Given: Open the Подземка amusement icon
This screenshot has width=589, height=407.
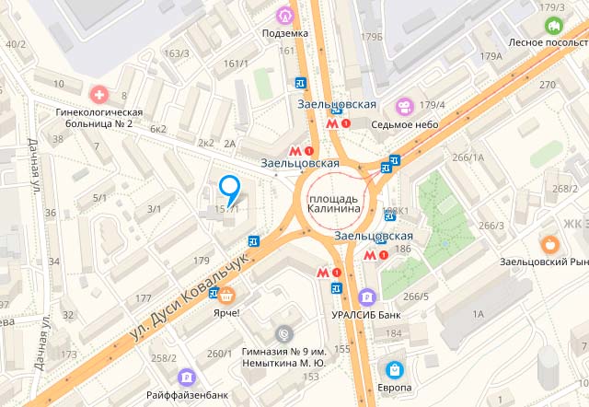Looking at the screenshot, I should pos(285,16).
